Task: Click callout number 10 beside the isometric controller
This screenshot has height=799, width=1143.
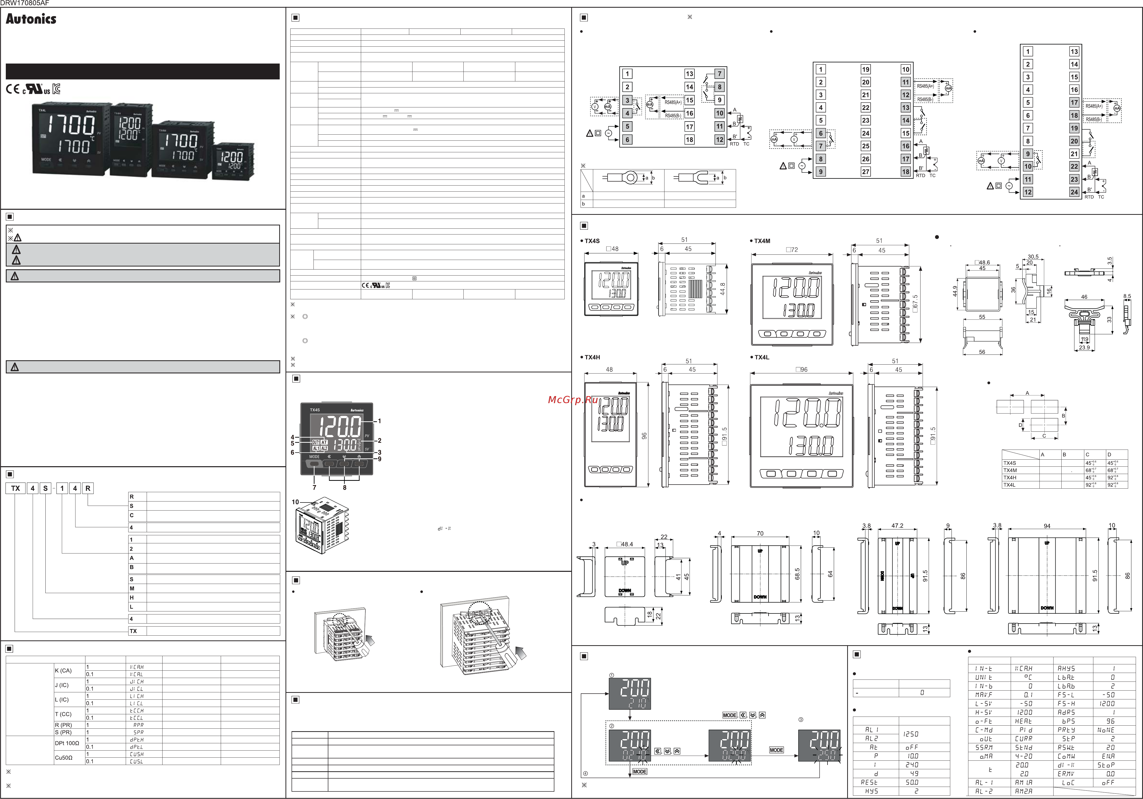Action: click(x=295, y=502)
